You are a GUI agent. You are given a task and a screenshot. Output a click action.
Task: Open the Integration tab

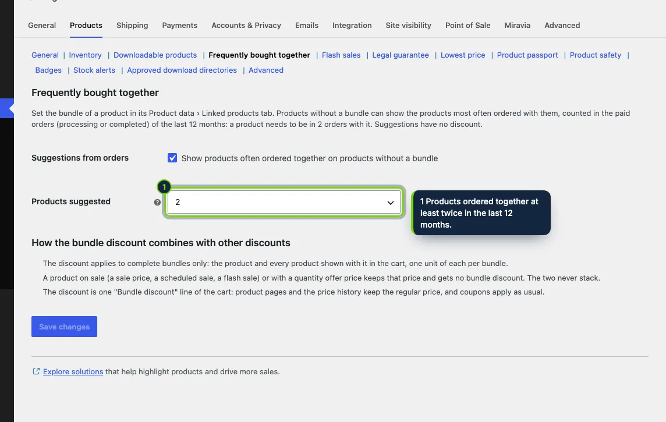tap(352, 26)
